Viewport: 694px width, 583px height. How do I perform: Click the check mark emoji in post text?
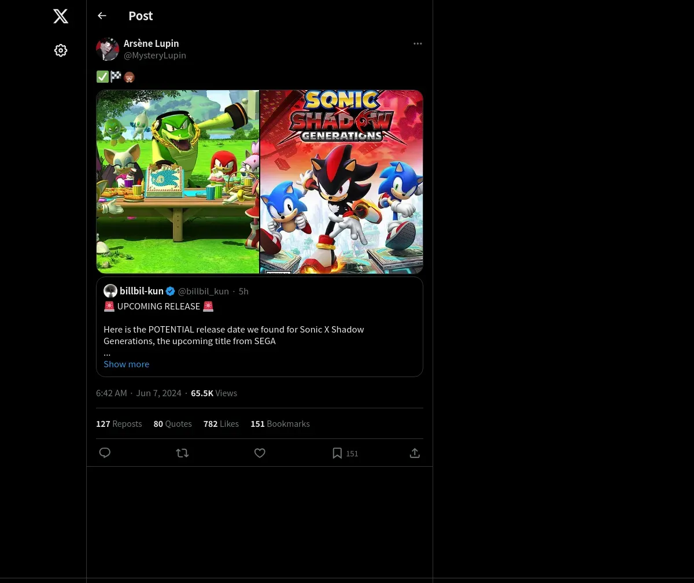pos(102,76)
